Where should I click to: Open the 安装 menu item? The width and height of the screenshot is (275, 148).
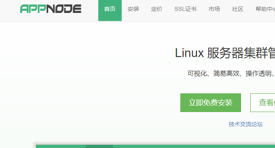[133, 9]
